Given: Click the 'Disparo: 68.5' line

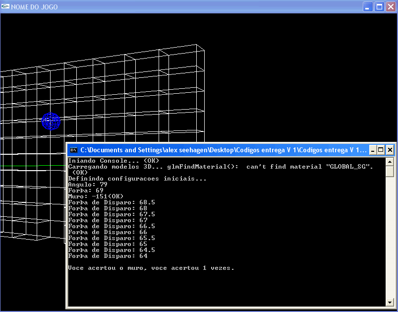Looking at the screenshot, I should 112,202.
